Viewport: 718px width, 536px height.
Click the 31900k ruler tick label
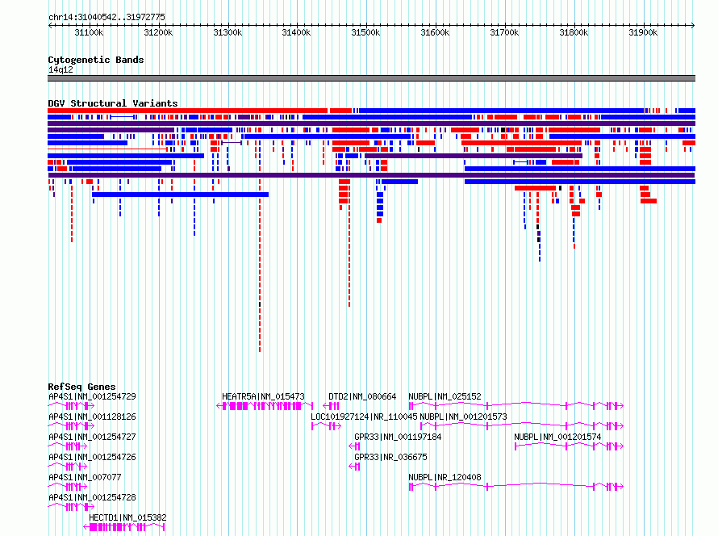[643, 32]
